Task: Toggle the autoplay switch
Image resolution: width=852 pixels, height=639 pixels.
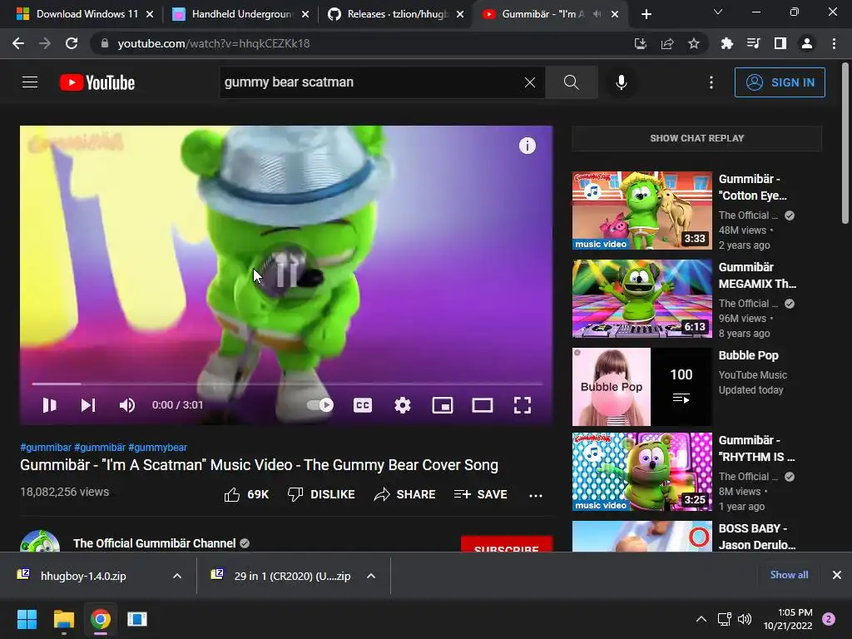Action: point(320,405)
